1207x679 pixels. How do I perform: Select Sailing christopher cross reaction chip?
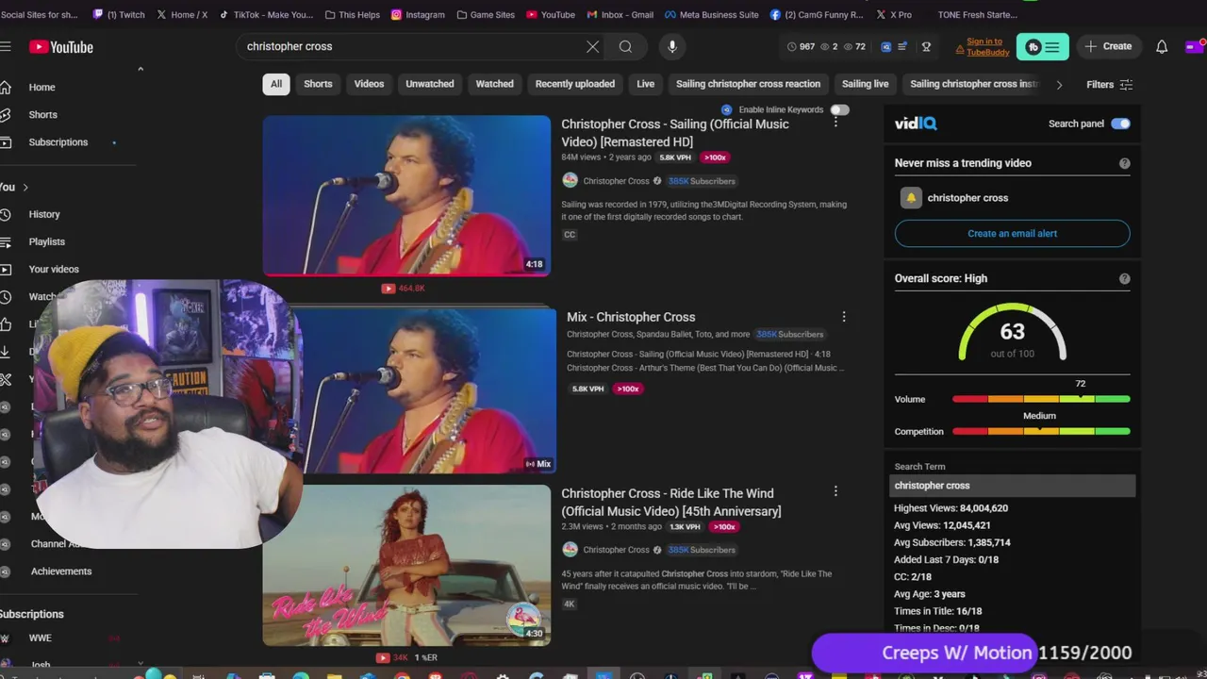[x=748, y=84]
